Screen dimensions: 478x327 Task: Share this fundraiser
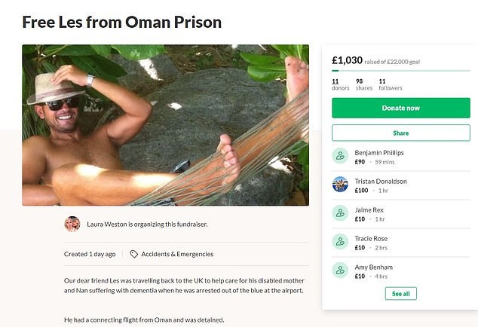point(400,133)
